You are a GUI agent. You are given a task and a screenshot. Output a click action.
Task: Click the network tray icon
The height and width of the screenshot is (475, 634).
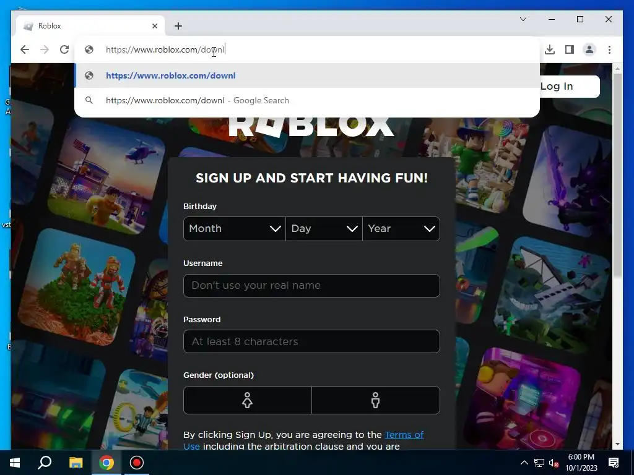[539, 463]
